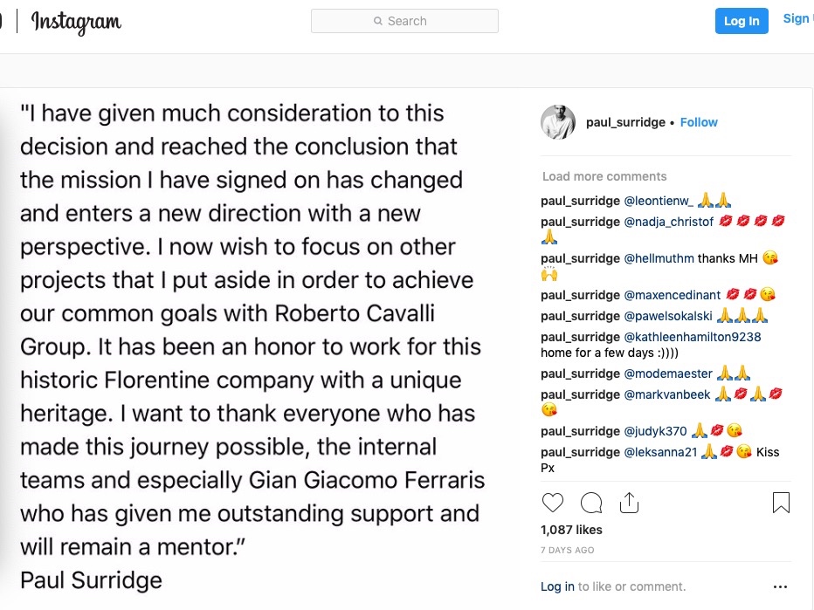This screenshot has height=610, width=814.
Task: Click the @modemaester mention link
Action: pyautogui.click(x=668, y=374)
